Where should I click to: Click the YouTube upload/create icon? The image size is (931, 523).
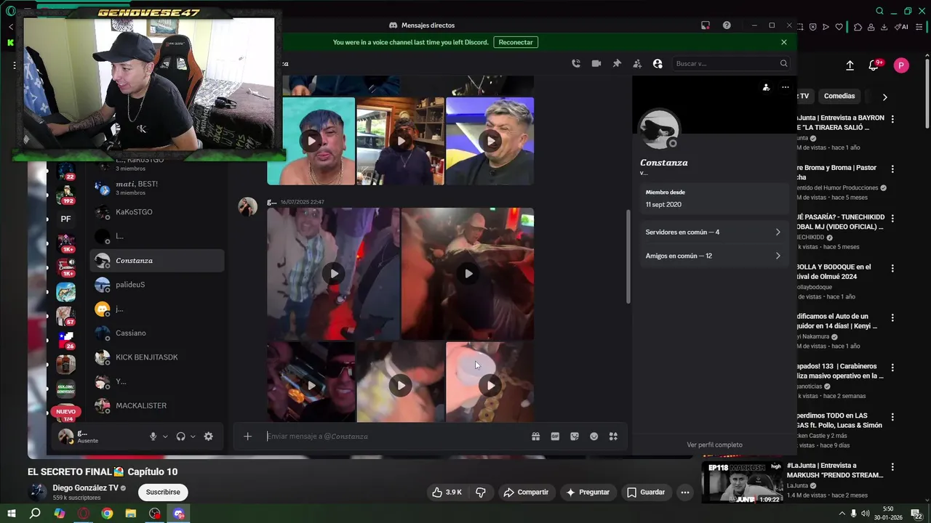(850, 65)
